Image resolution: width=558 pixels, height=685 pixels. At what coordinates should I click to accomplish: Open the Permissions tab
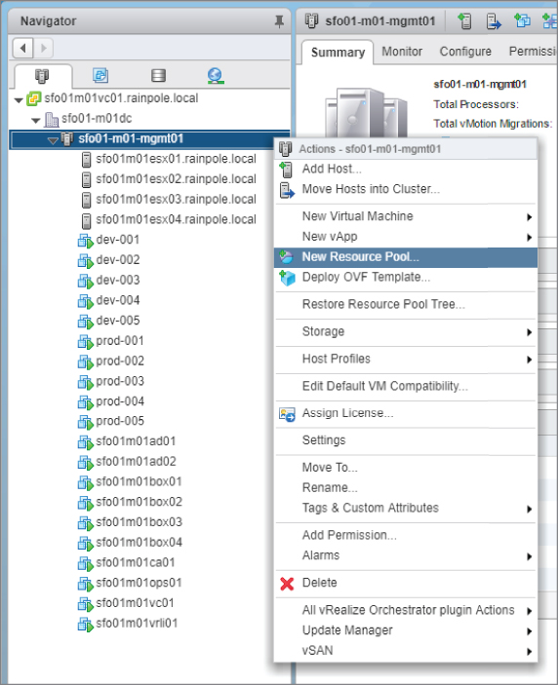pyautogui.click(x=533, y=52)
